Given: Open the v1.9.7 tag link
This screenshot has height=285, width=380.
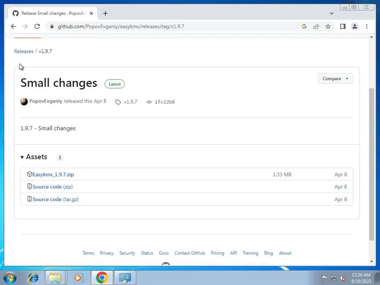Looking at the screenshot, I should 130,102.
